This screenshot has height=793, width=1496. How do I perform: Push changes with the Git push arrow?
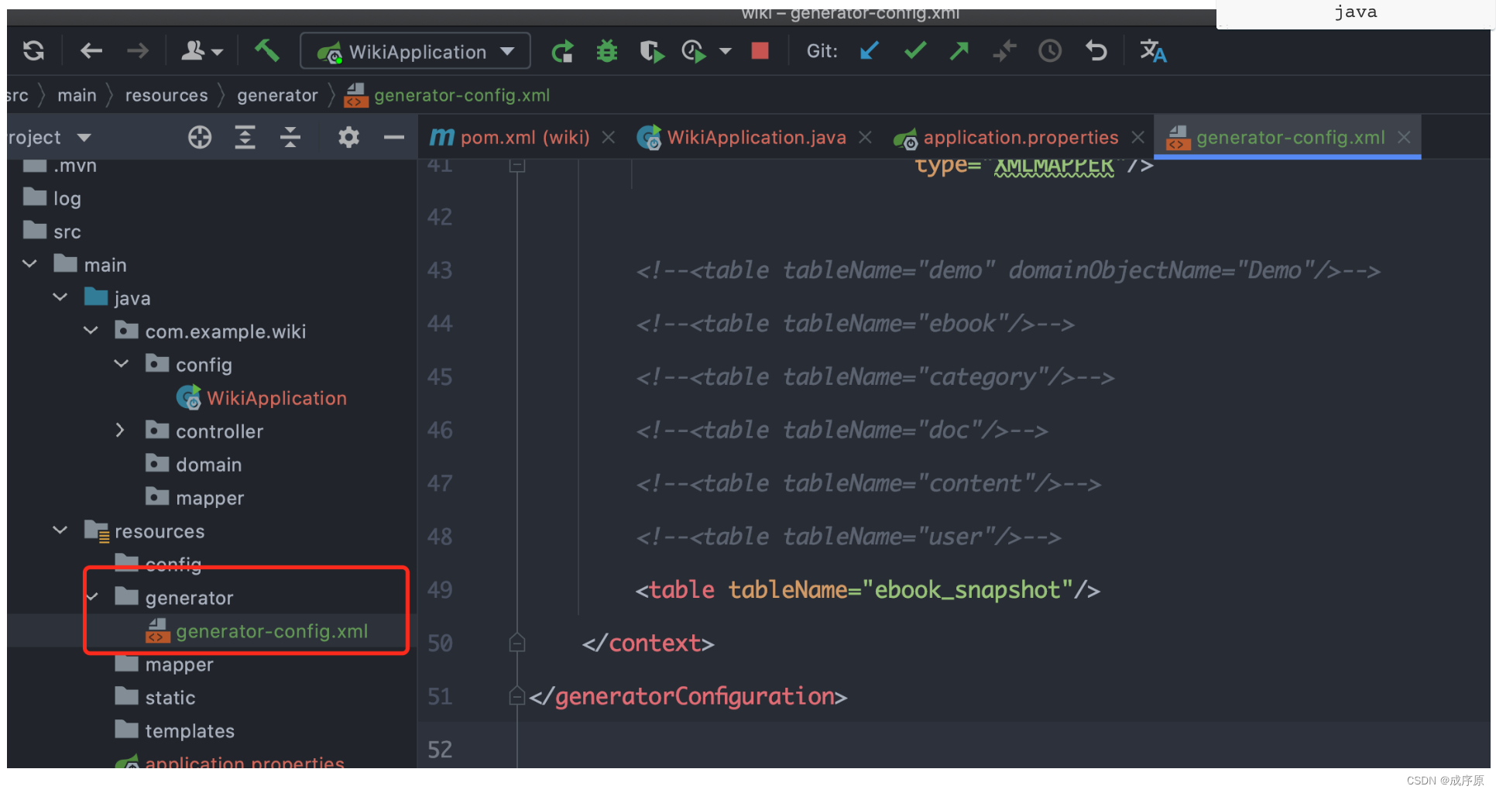(959, 51)
